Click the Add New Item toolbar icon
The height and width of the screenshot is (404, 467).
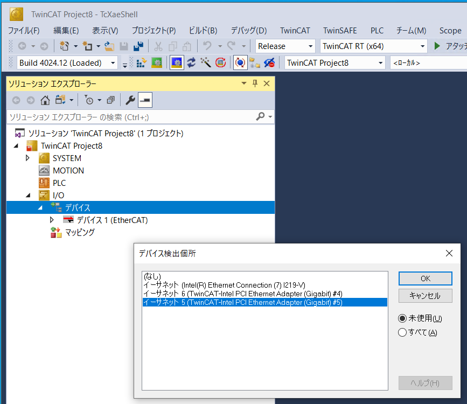[x=88, y=46]
